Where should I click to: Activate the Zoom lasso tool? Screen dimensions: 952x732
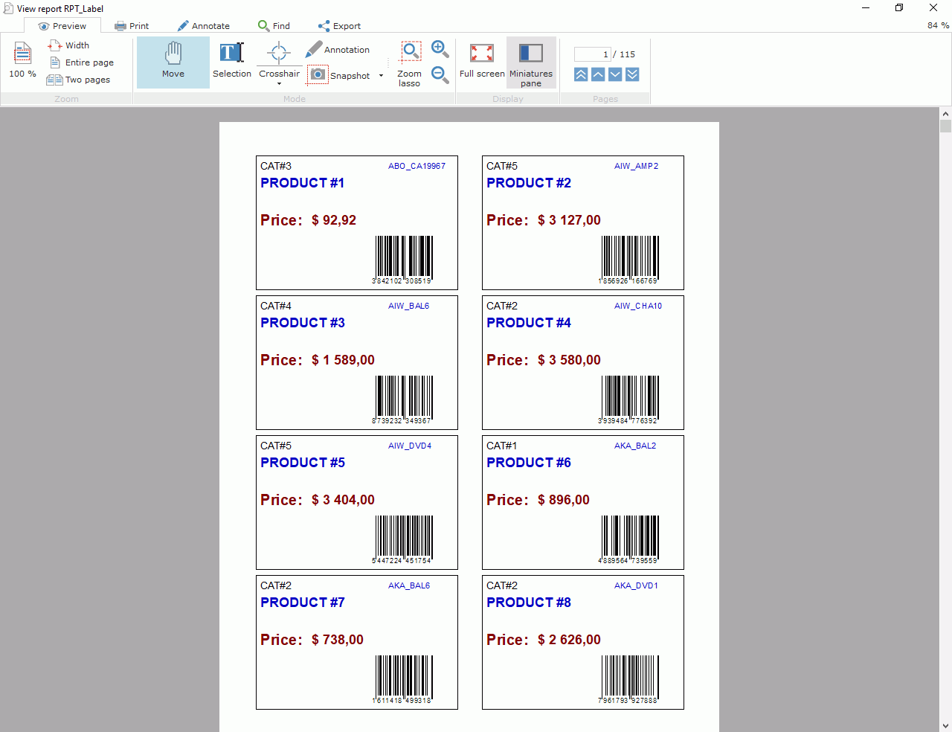[x=409, y=64]
